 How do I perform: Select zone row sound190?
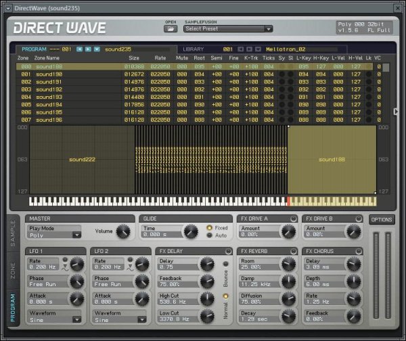coord(199,74)
